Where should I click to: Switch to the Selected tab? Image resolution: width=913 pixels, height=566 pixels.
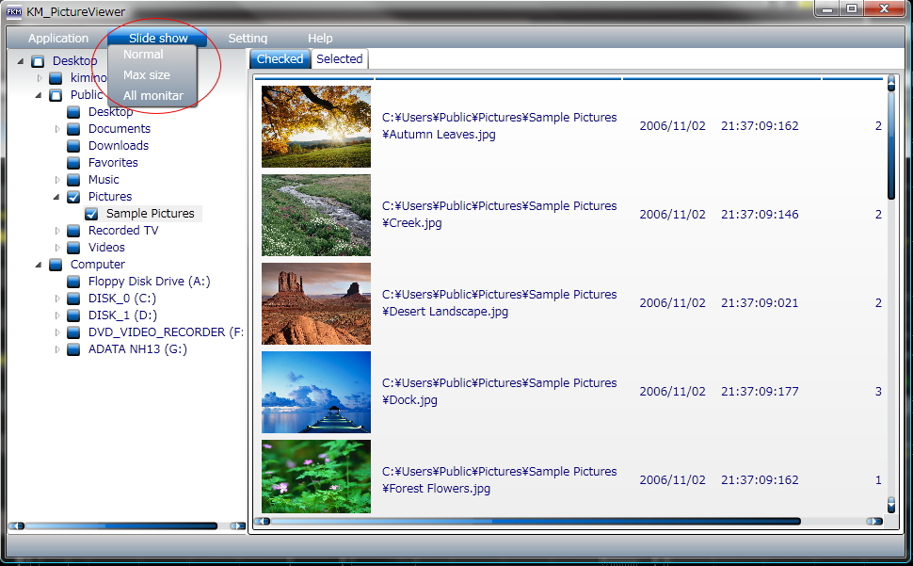click(x=339, y=59)
